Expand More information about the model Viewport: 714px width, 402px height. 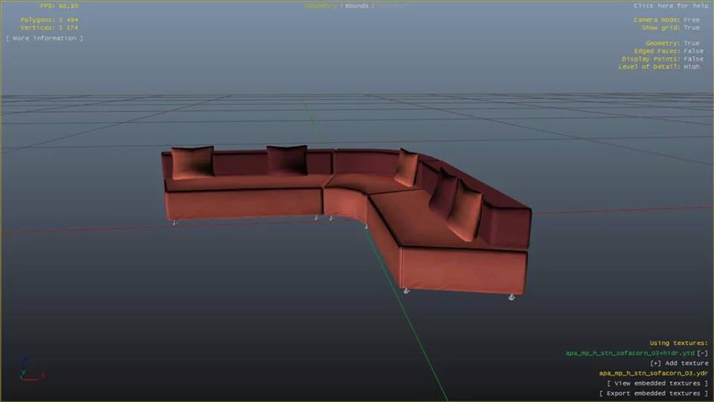45,38
